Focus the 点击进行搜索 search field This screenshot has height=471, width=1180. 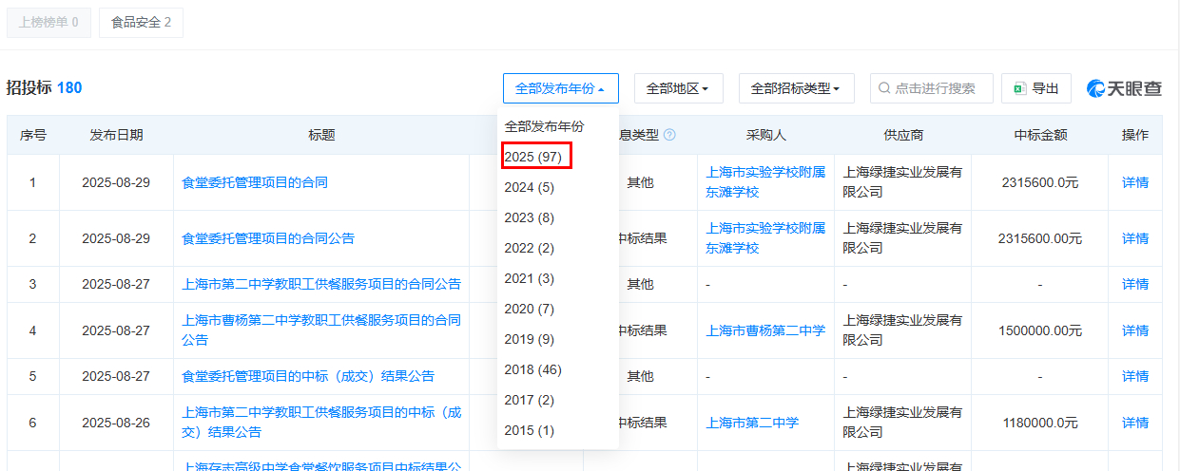point(932,88)
